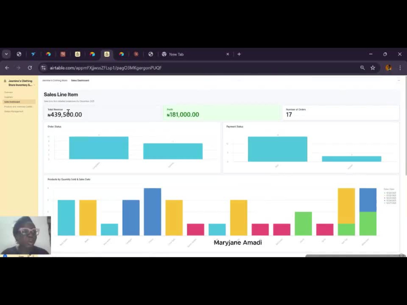407x305 pixels.
Task: Click the blue segment of the last stacked bar
Action: [x=368, y=200]
